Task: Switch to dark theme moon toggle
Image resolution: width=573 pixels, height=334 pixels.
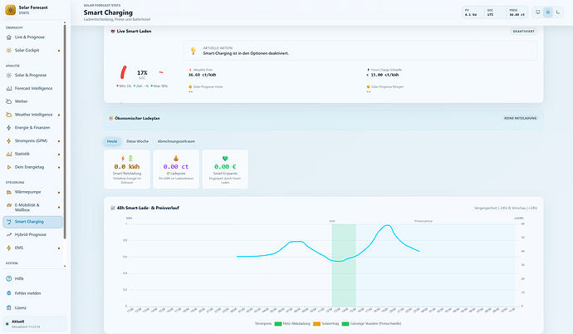Action: [558, 12]
